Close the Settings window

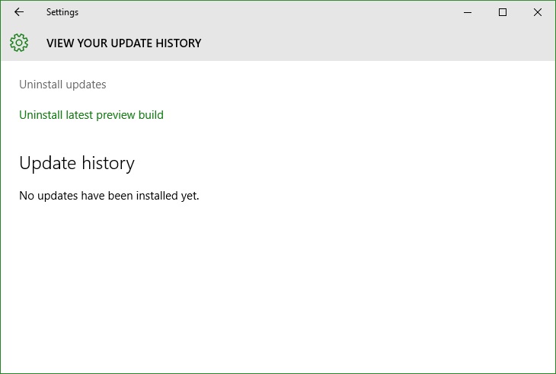click(x=538, y=12)
